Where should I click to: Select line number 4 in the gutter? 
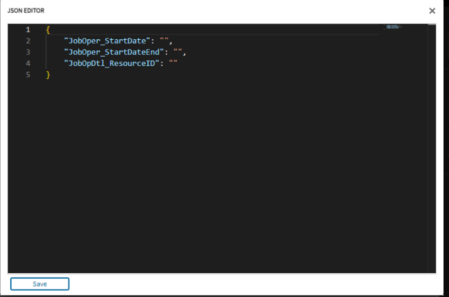(x=28, y=63)
